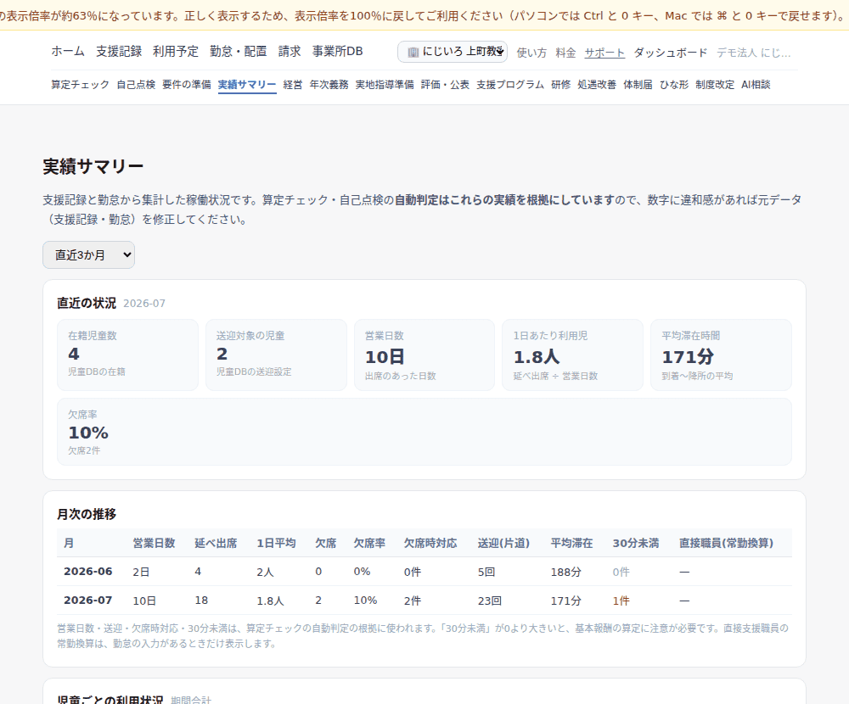Click the 営業日数 10日 card
The height and width of the screenshot is (704, 849).
[424, 355]
